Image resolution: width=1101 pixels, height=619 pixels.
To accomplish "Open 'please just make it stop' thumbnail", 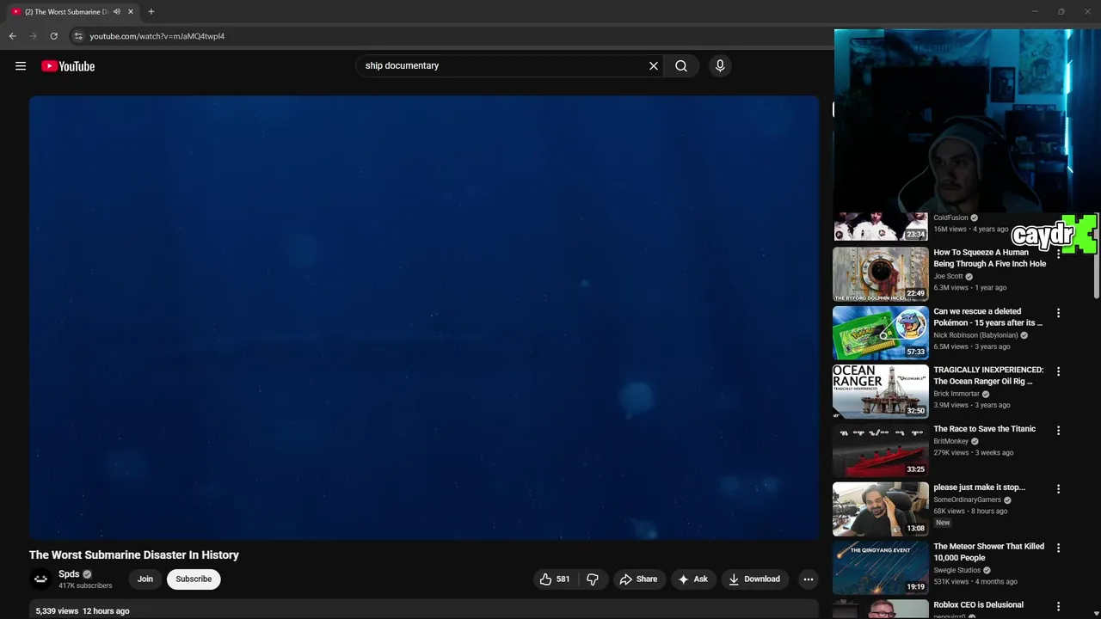I will 881,508.
